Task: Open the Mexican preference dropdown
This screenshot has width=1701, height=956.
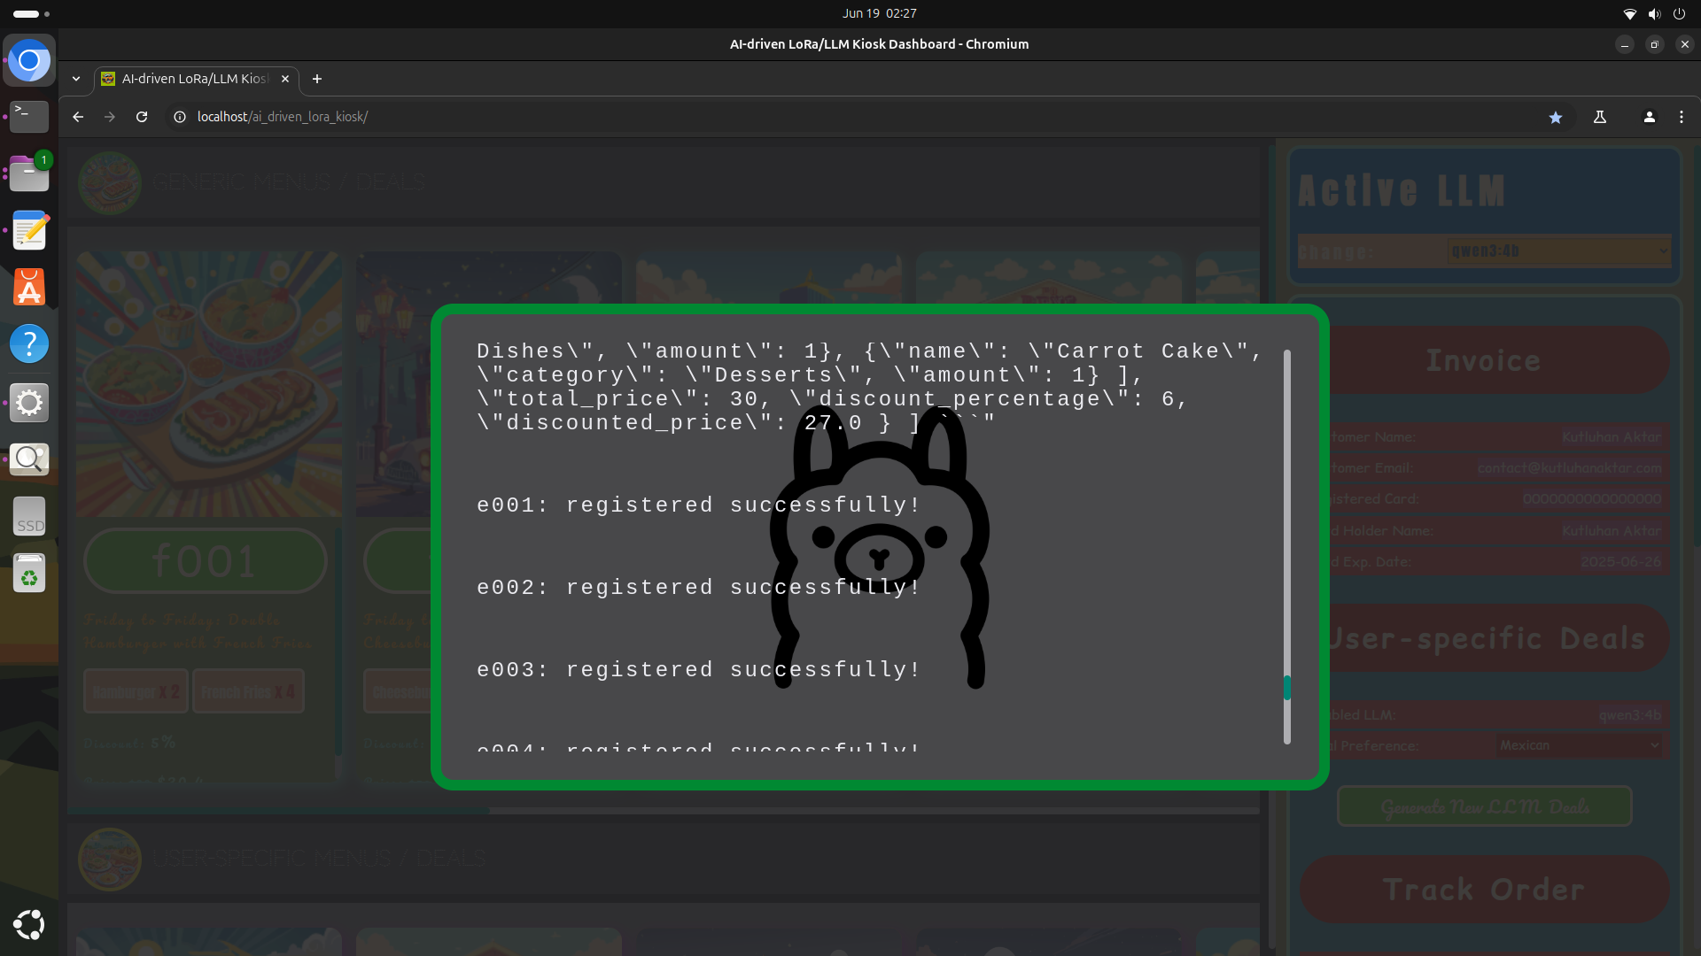Action: click(x=1579, y=745)
